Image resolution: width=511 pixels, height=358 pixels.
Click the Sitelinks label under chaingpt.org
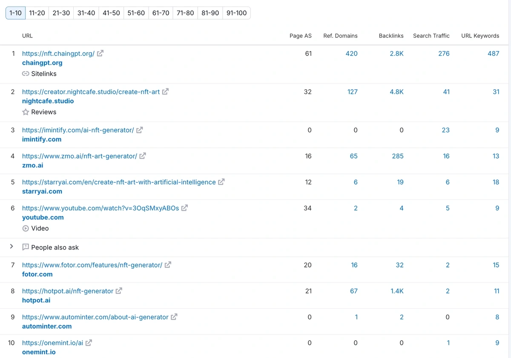[44, 74]
